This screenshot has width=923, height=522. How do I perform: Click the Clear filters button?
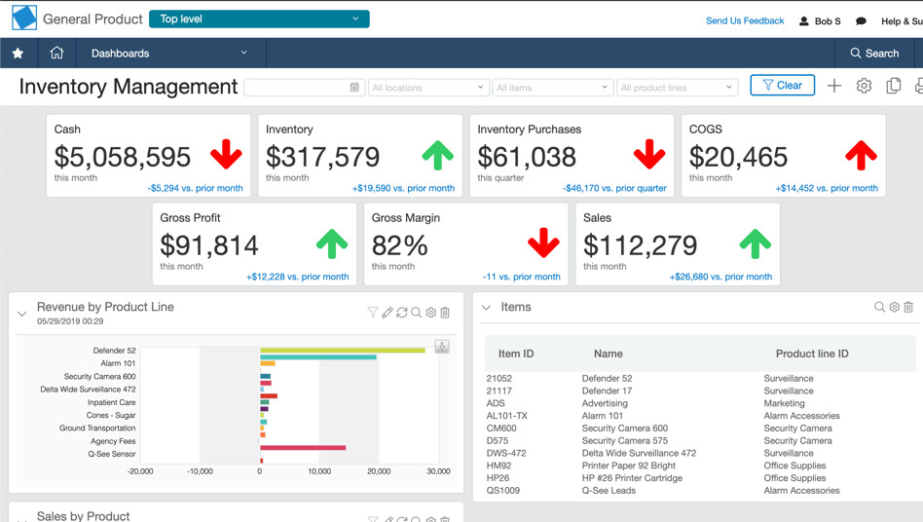[x=782, y=86]
